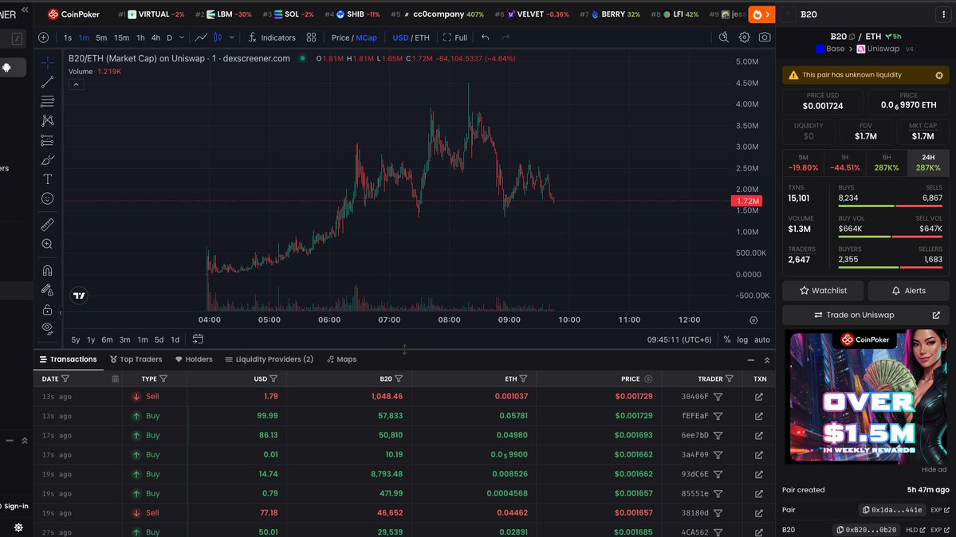Lock all drawing tools
The height and width of the screenshot is (537, 956).
48,310
